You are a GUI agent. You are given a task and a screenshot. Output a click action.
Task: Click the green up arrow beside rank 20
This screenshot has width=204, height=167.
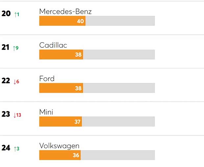[16, 14]
